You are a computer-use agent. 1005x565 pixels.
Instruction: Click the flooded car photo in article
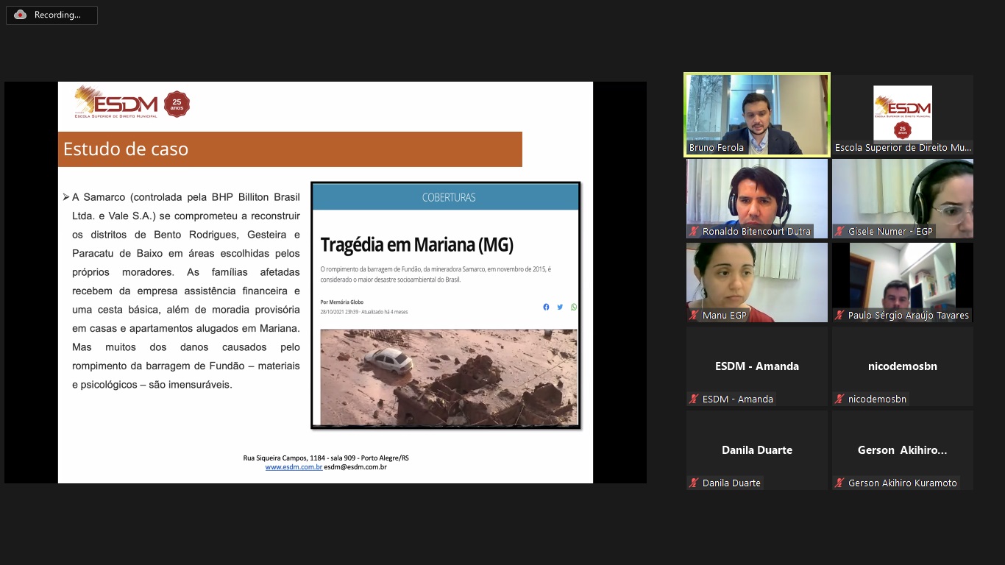pyautogui.click(x=449, y=377)
